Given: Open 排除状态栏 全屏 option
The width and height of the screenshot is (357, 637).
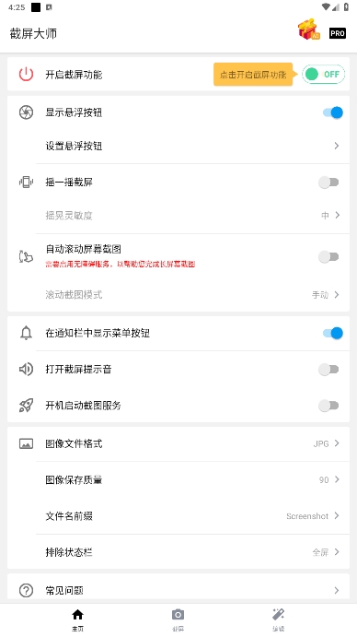Looking at the screenshot, I should (x=178, y=552).
